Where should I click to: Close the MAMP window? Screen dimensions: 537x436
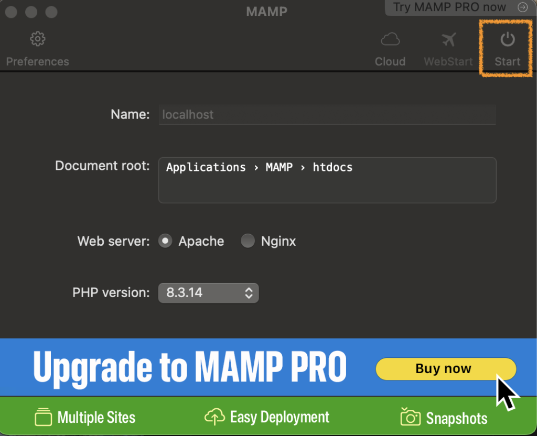12,12
